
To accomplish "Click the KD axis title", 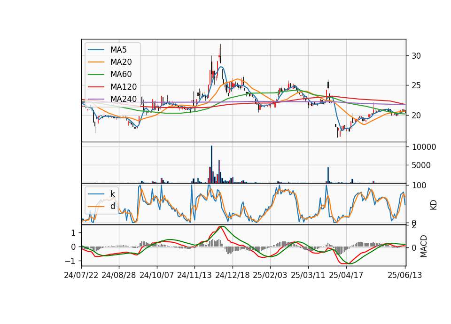I will coord(434,205).
